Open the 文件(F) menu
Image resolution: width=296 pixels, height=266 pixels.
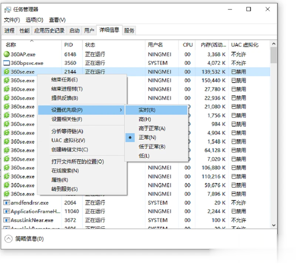pos(12,20)
